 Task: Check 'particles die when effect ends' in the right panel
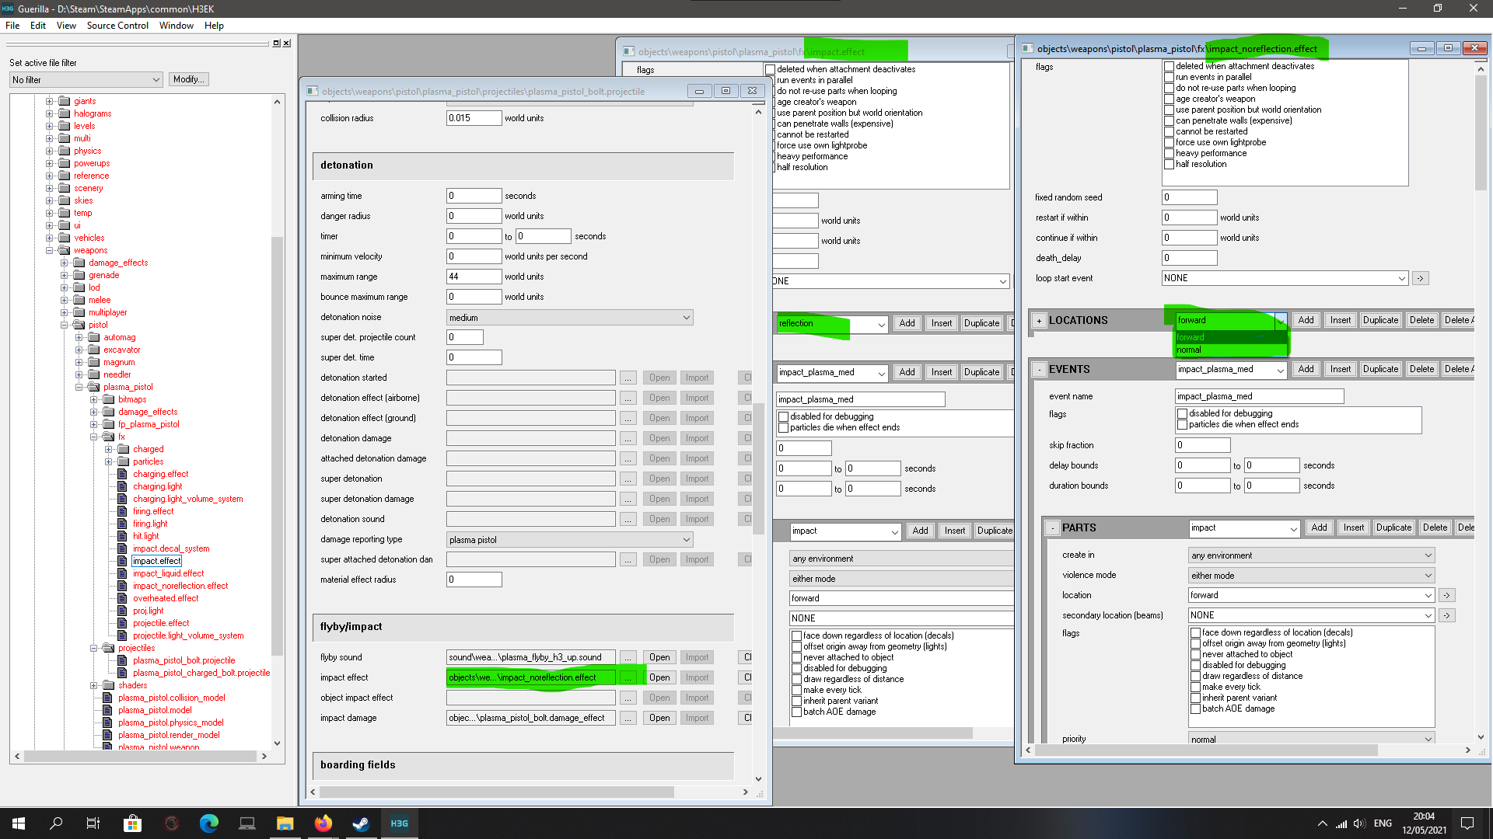(1182, 425)
